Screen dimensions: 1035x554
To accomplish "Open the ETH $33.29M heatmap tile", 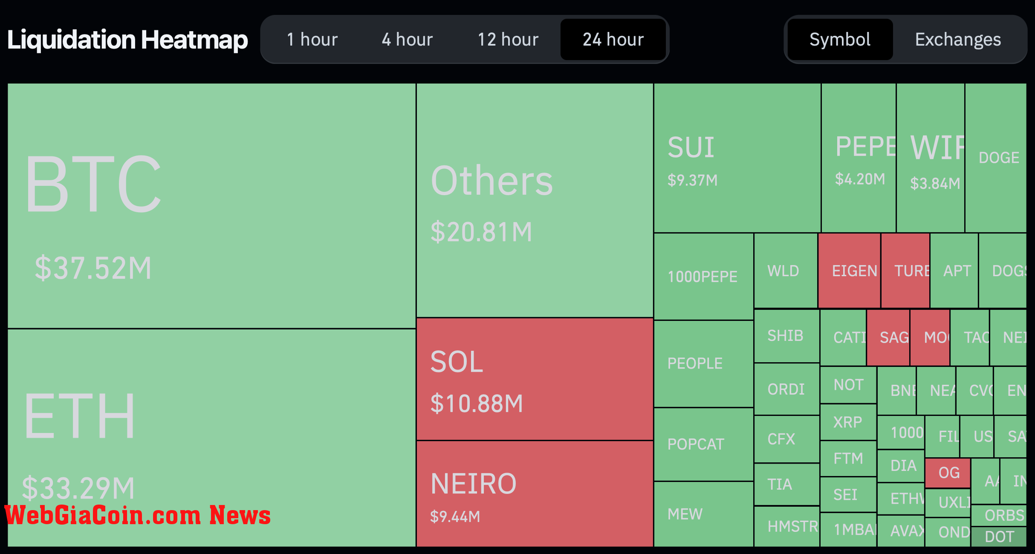I will [211, 438].
